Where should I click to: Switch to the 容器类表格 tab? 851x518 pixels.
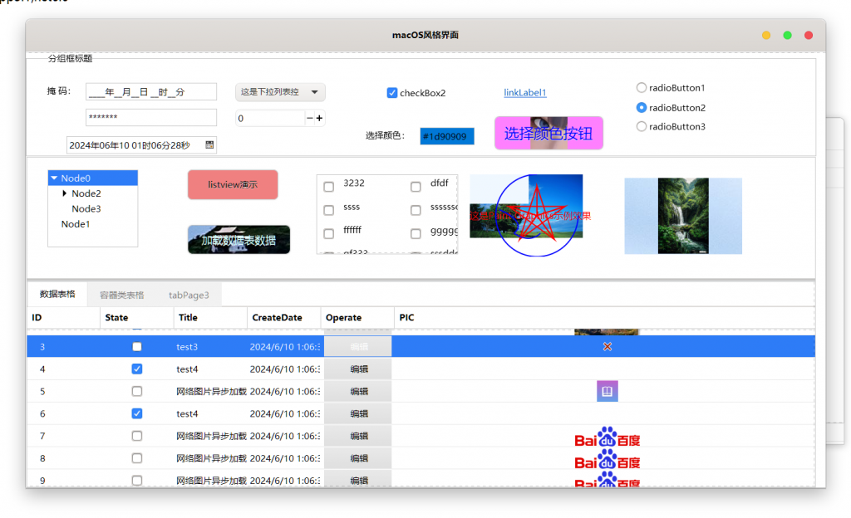121,296
